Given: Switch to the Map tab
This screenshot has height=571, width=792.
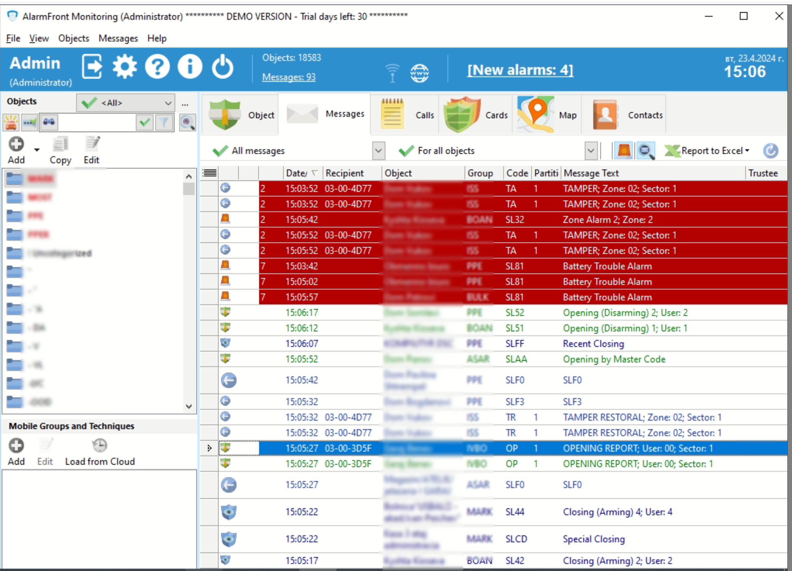Looking at the screenshot, I should coord(547,114).
